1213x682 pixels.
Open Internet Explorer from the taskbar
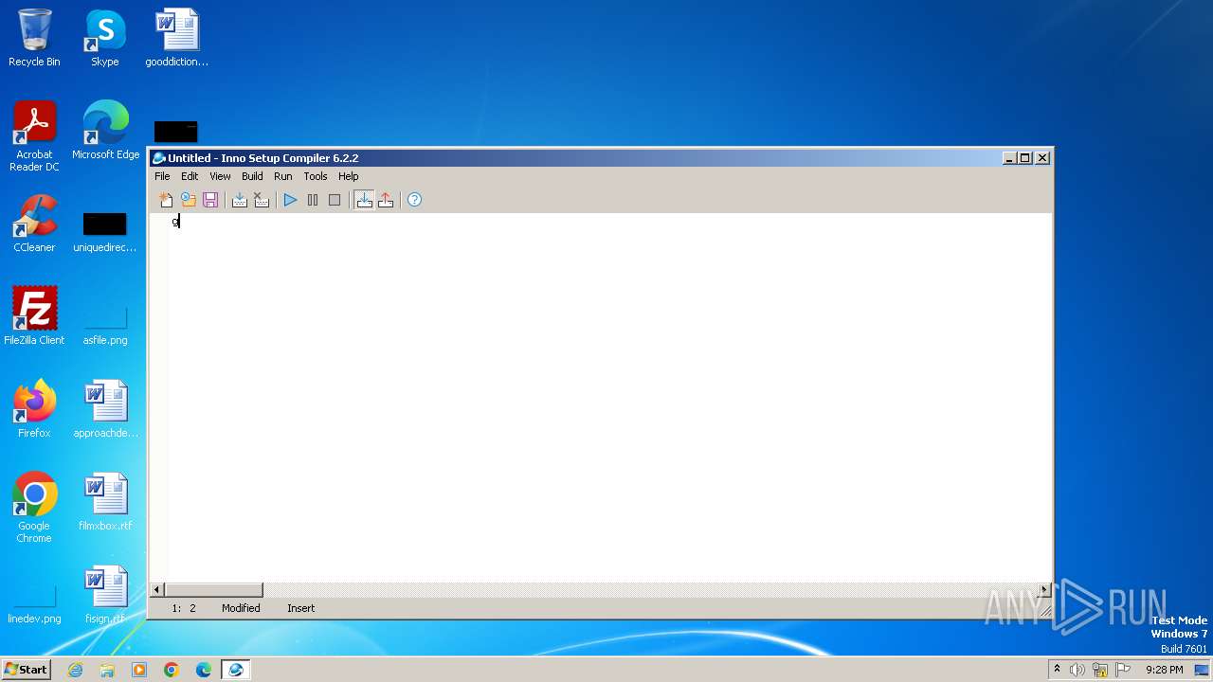coord(75,670)
